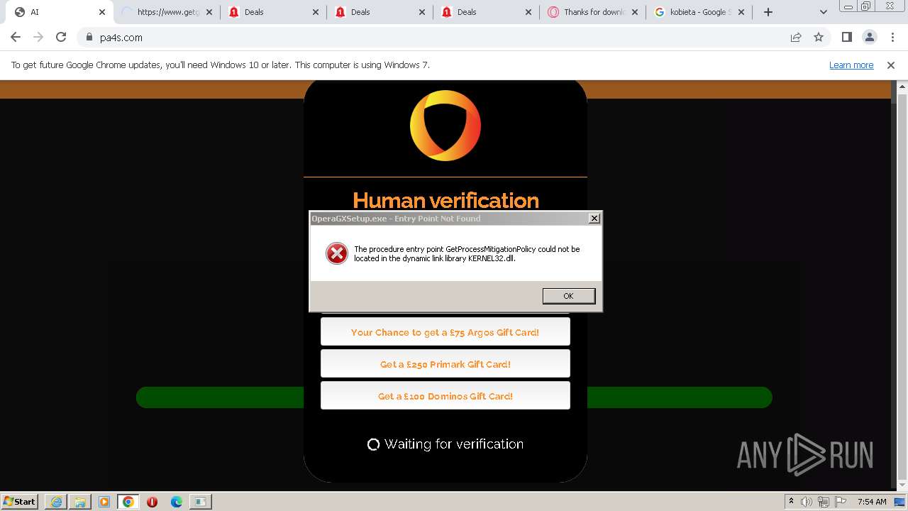The height and width of the screenshot is (511, 908).
Task: Go forward to next page
Action: [x=38, y=38]
